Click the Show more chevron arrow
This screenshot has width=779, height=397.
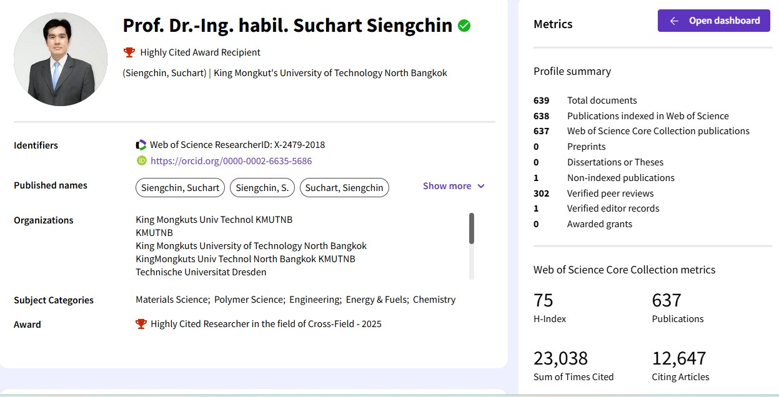(x=481, y=186)
